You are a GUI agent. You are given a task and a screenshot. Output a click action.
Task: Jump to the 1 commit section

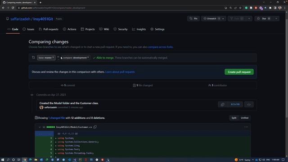(68, 85)
